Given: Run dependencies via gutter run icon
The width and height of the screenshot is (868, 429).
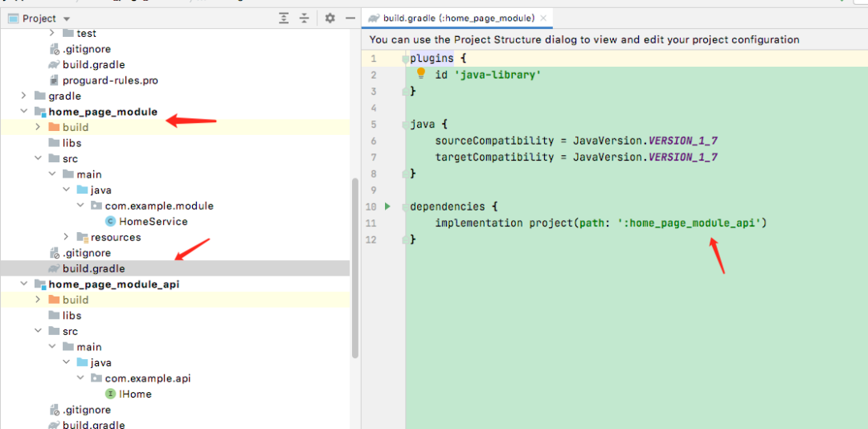Looking at the screenshot, I should [387, 206].
